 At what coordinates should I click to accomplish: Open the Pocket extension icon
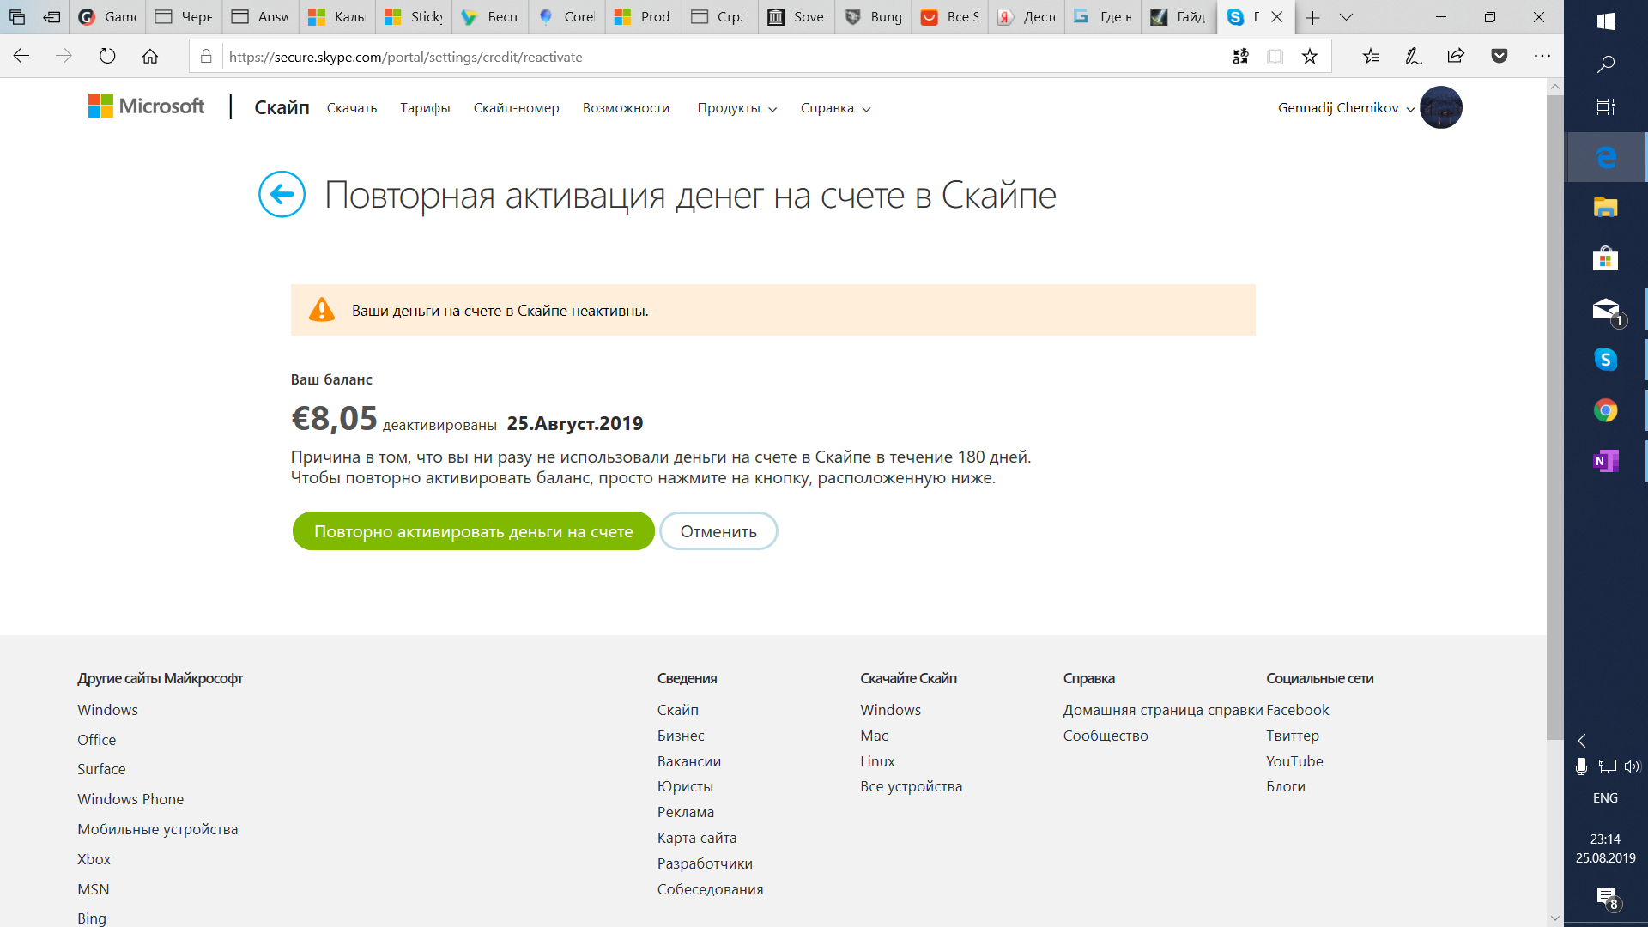(x=1500, y=57)
